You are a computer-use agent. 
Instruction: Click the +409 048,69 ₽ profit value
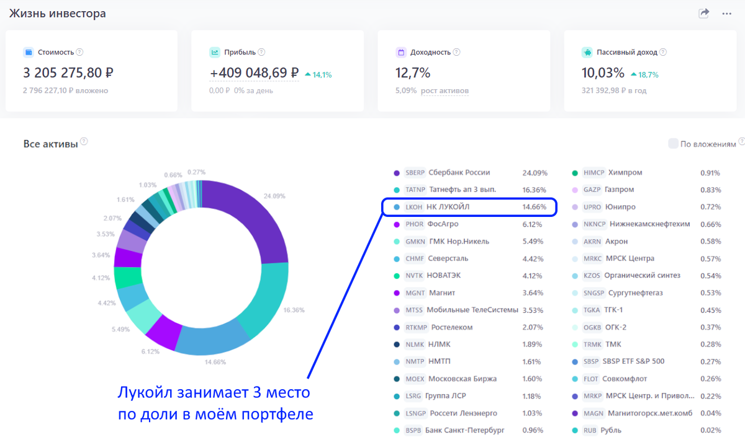255,73
